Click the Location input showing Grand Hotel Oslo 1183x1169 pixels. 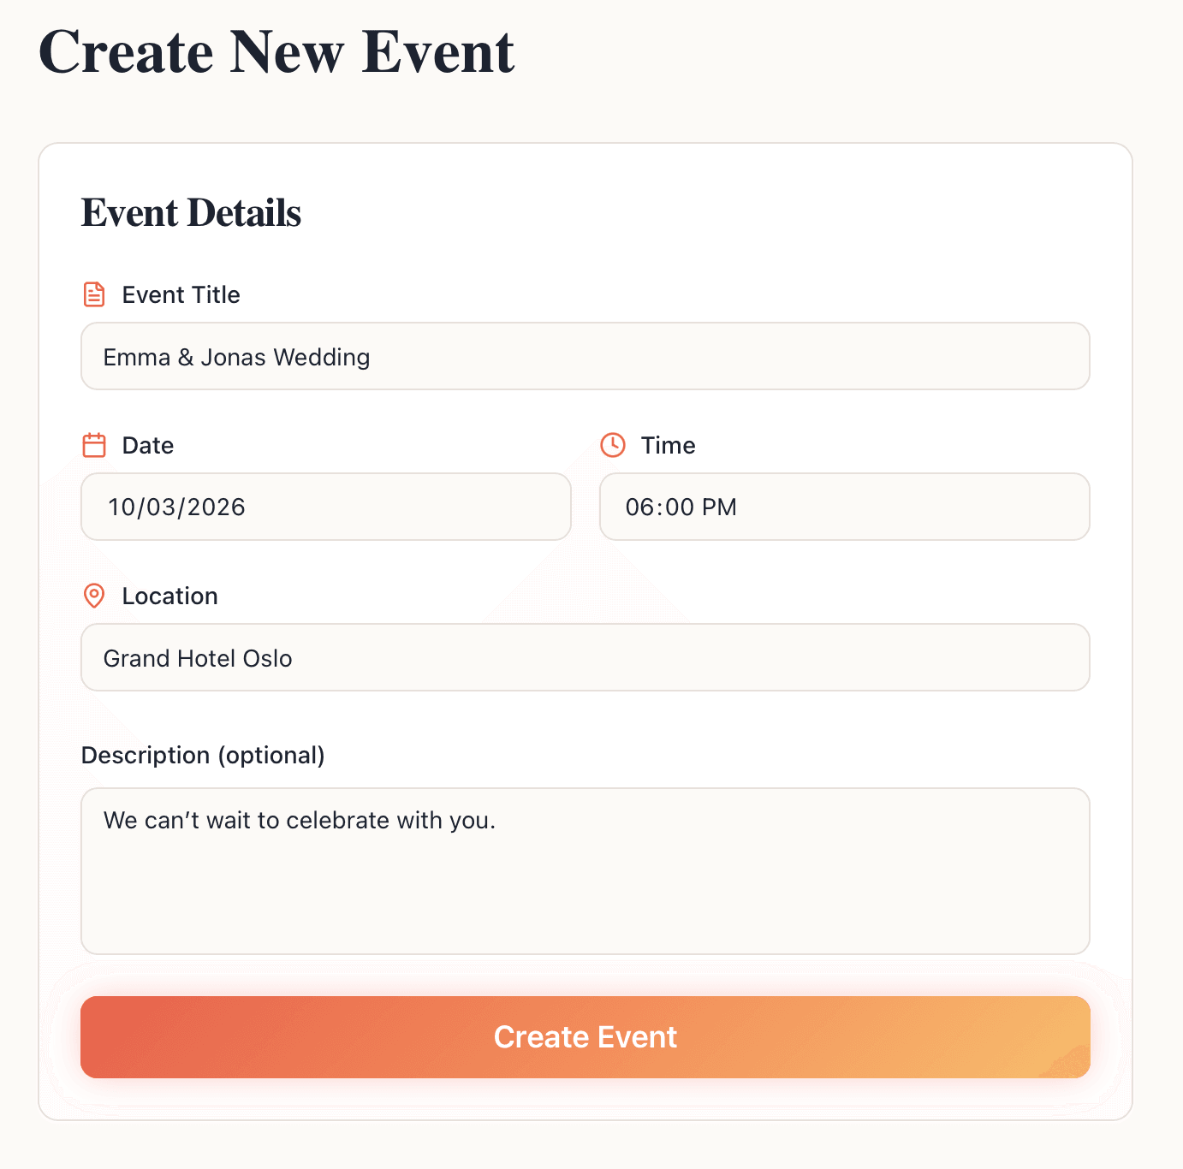[585, 657]
